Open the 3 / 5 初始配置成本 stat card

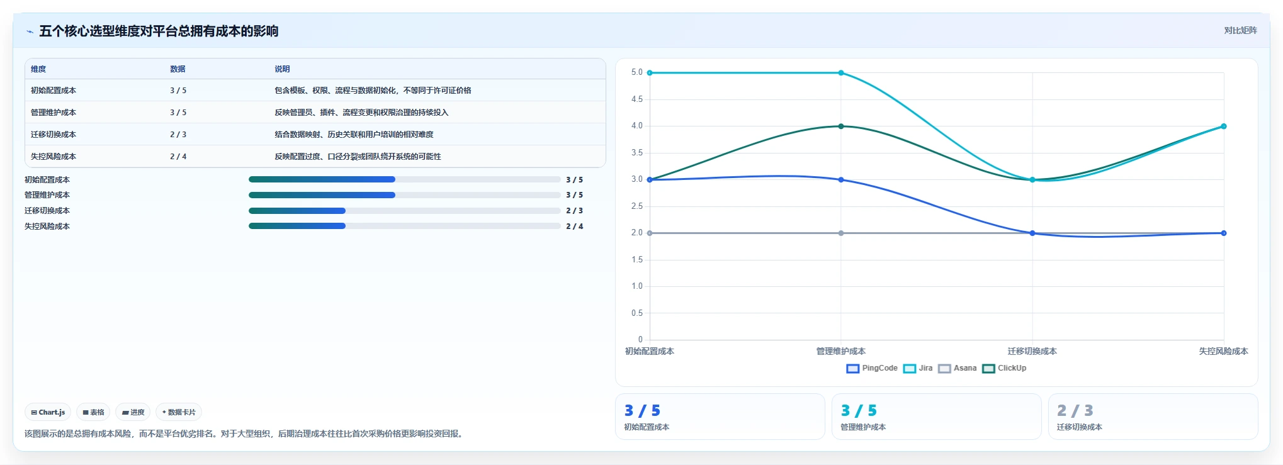(720, 417)
